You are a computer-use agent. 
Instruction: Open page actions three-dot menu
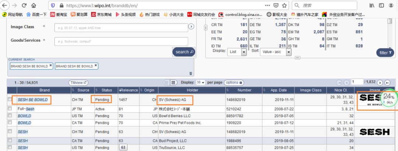267,5
